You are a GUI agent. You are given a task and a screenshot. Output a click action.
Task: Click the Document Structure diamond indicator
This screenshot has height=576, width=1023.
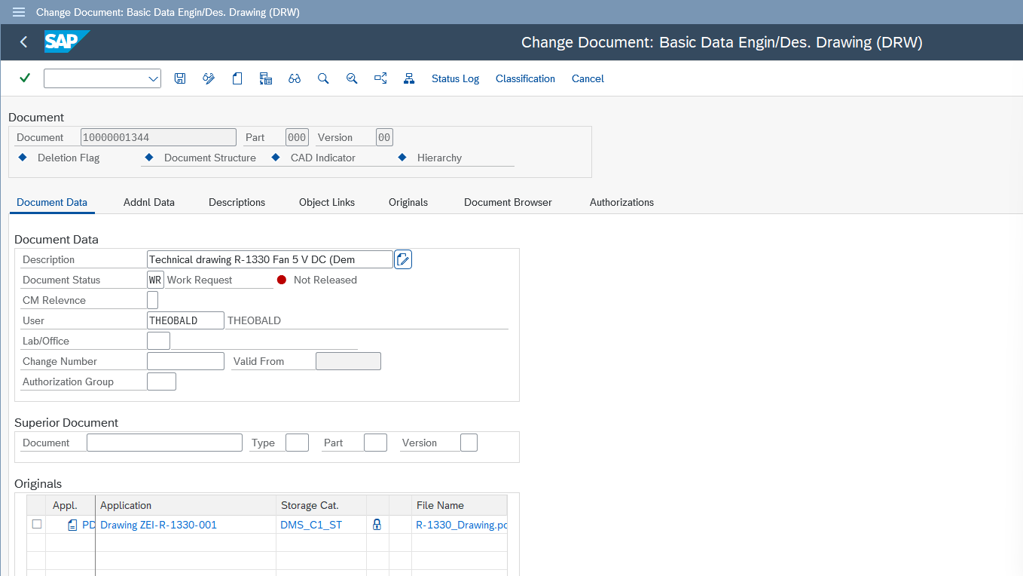coord(149,158)
